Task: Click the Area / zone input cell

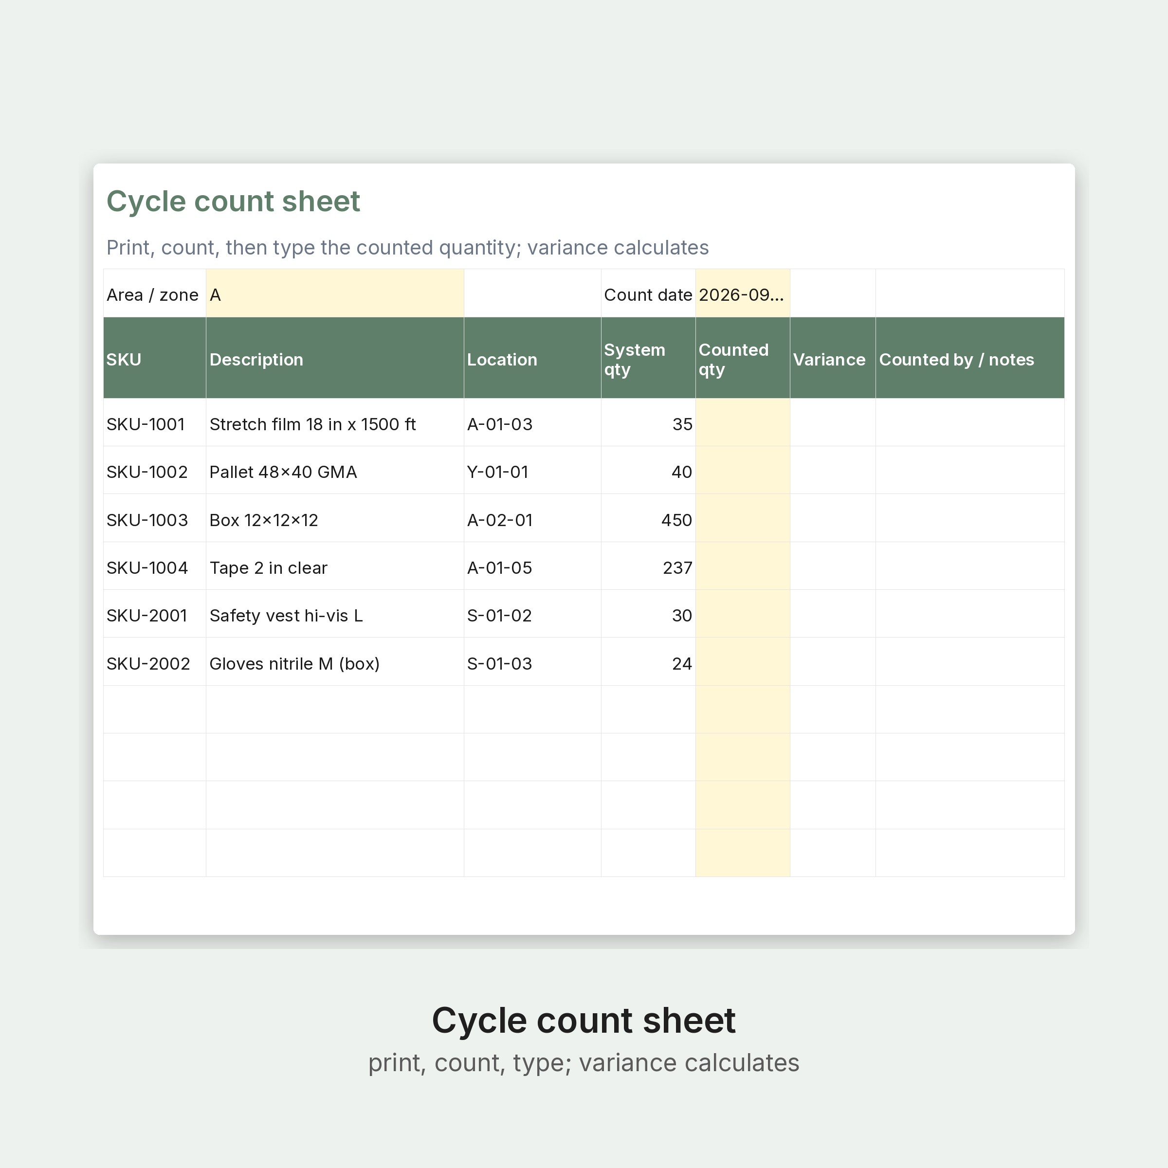Action: (335, 293)
